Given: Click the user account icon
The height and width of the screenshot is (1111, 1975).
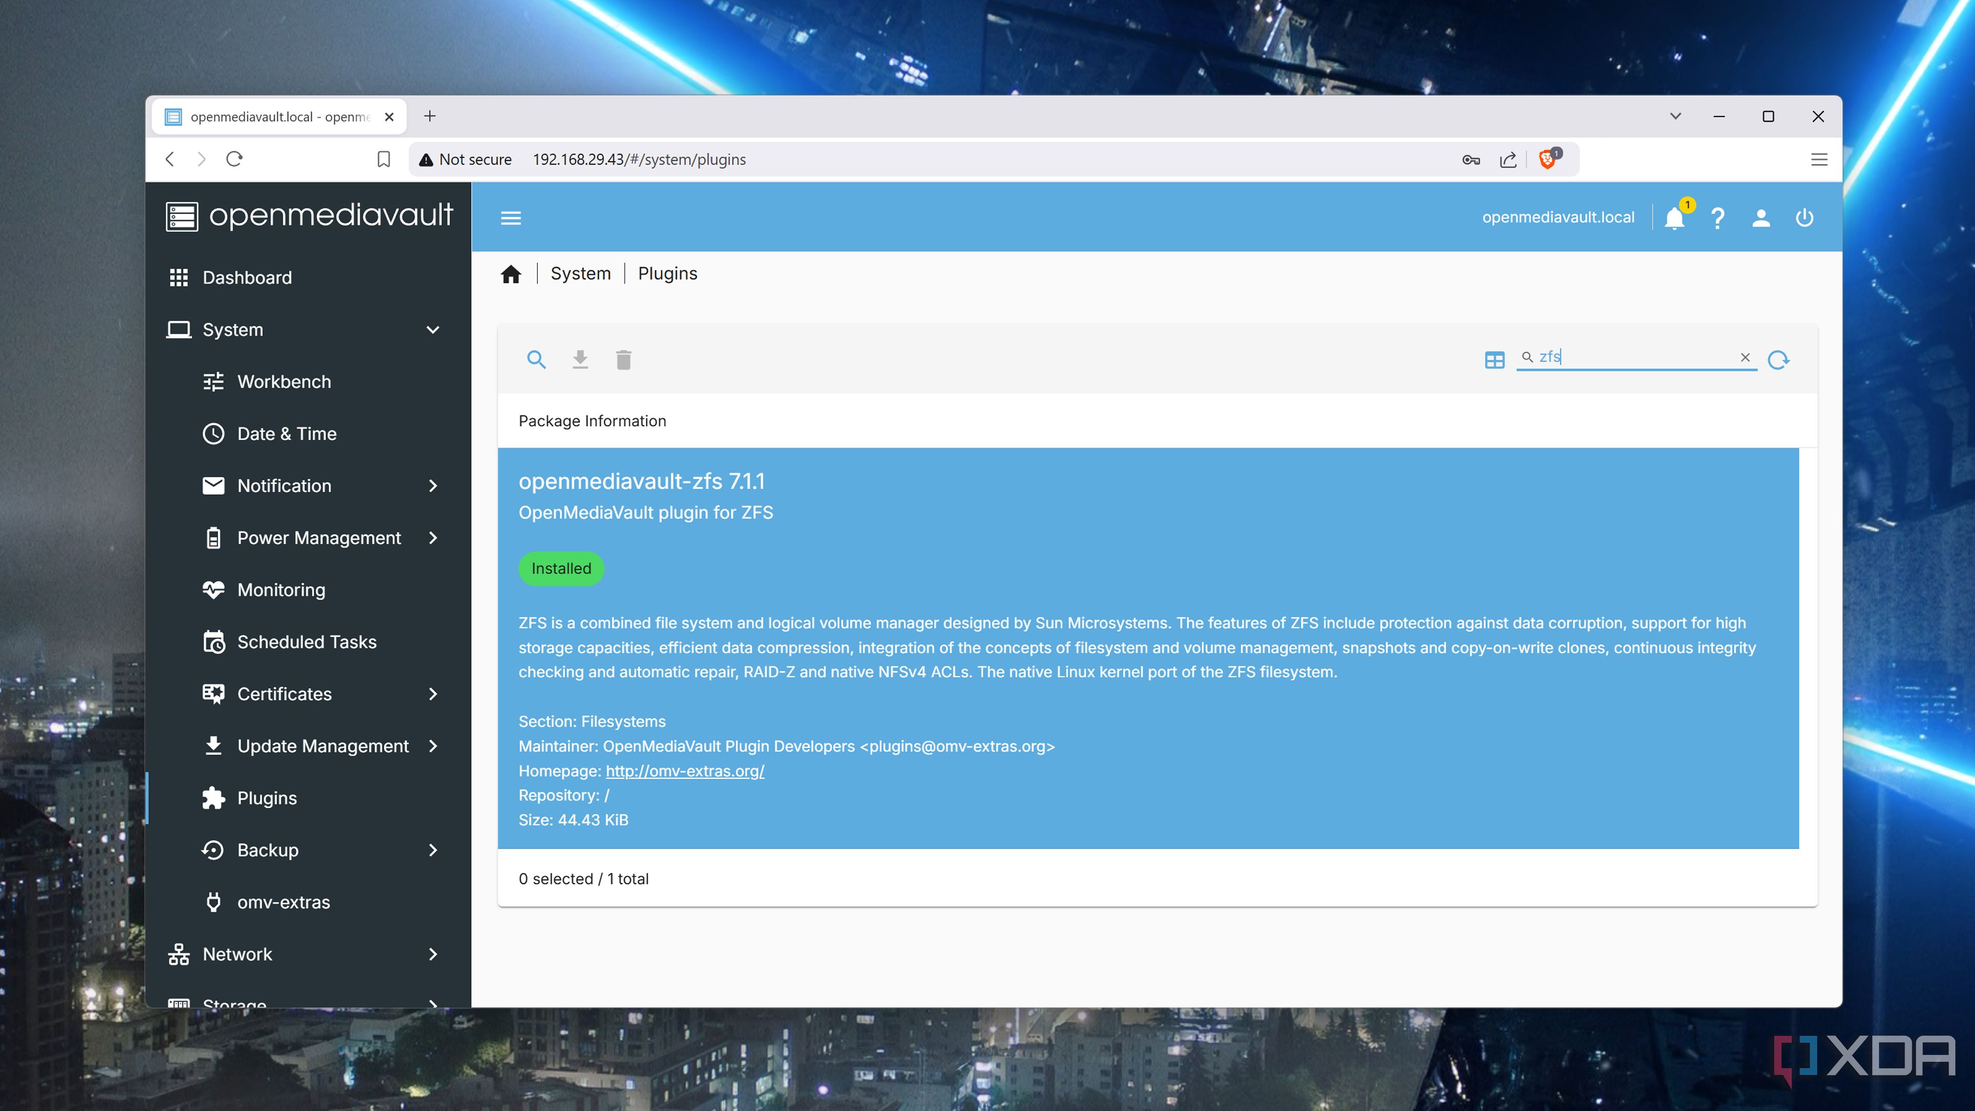Looking at the screenshot, I should point(1761,219).
